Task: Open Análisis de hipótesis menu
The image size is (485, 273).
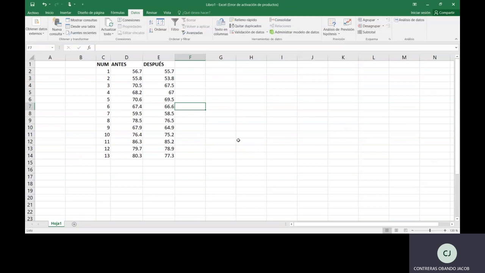Action: (x=331, y=27)
